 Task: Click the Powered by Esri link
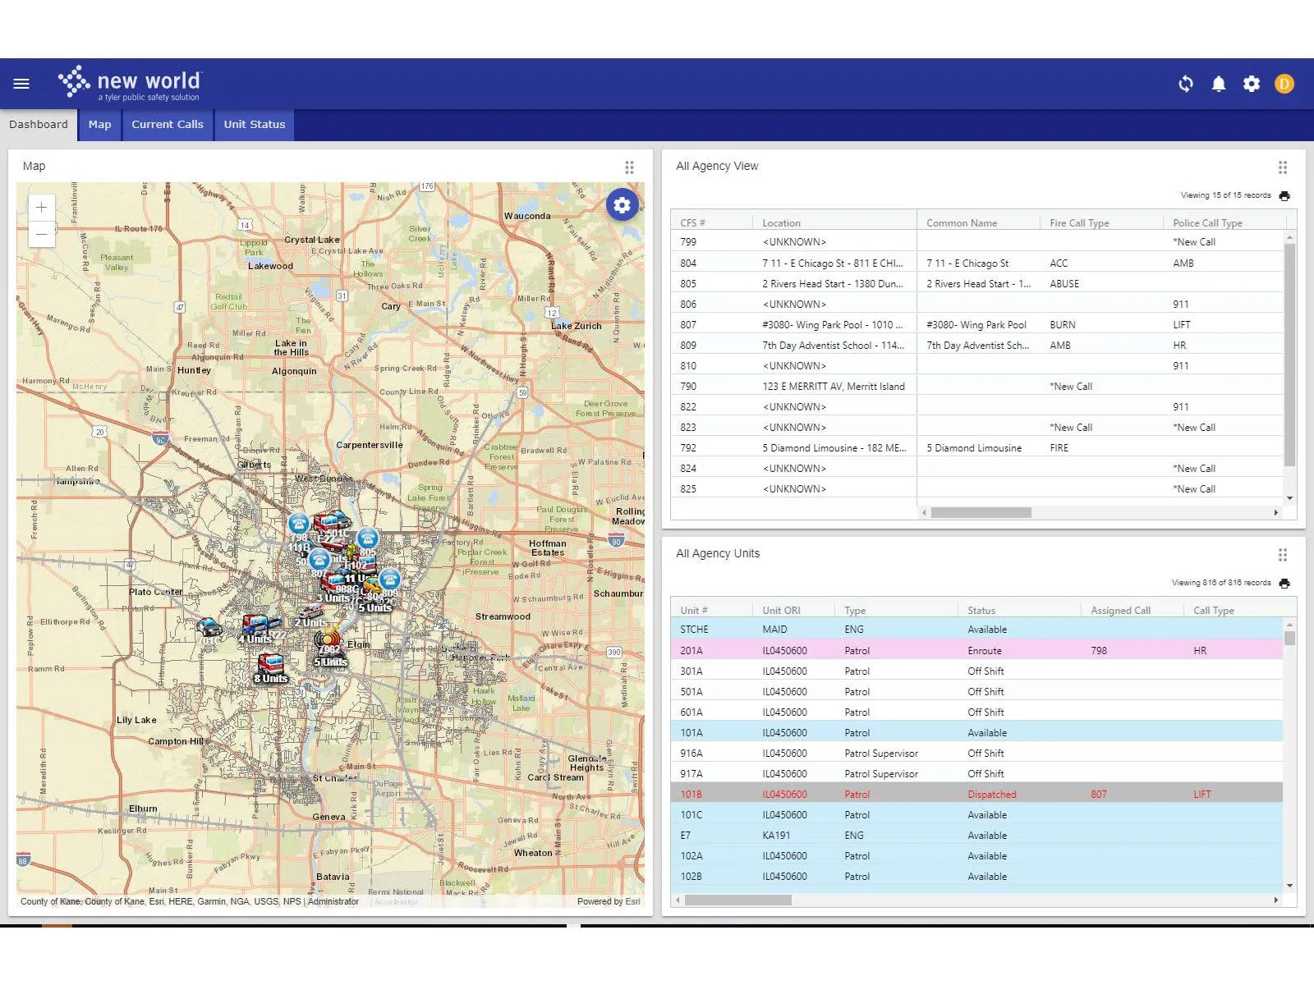coord(609,901)
